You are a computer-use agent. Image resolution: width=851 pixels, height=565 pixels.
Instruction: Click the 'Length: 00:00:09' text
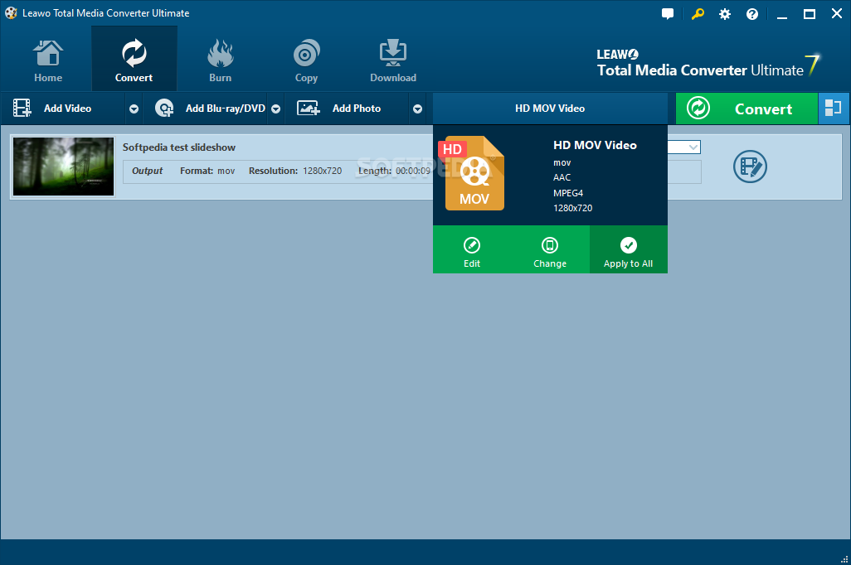[395, 171]
